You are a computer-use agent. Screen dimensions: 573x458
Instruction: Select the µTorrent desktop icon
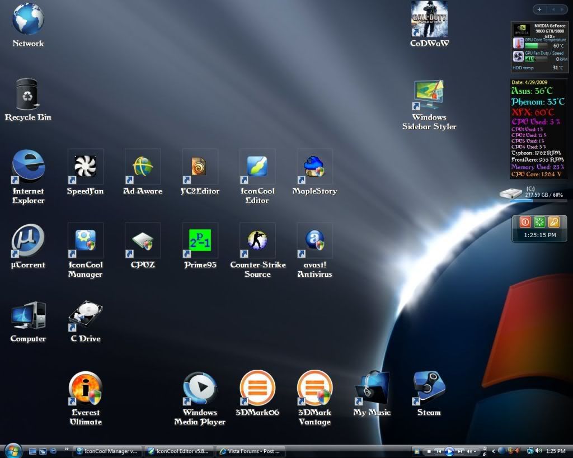pyautogui.click(x=28, y=246)
